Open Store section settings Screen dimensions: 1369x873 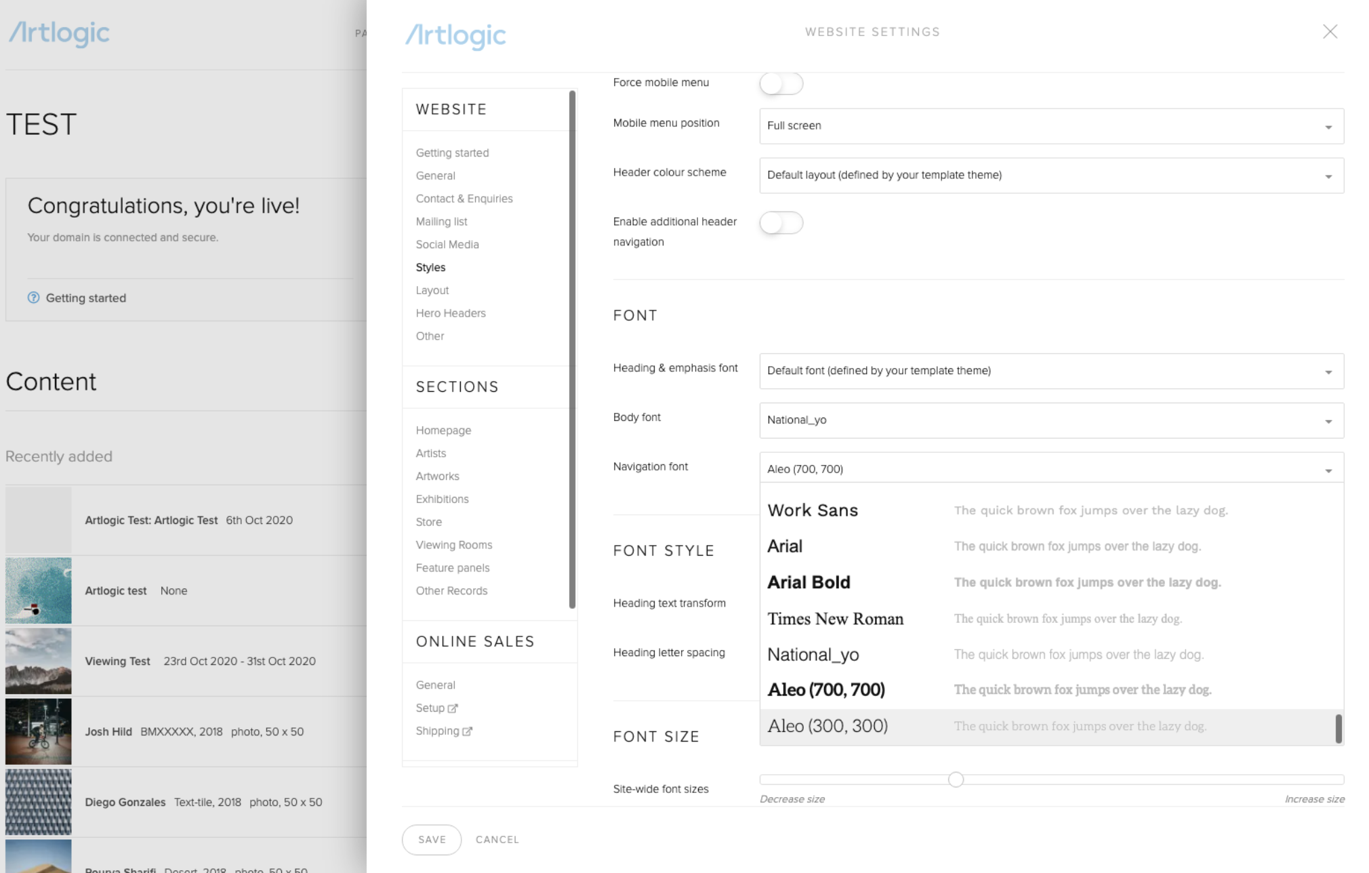point(428,522)
